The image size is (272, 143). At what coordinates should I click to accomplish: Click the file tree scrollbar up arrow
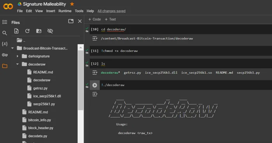point(81,47)
